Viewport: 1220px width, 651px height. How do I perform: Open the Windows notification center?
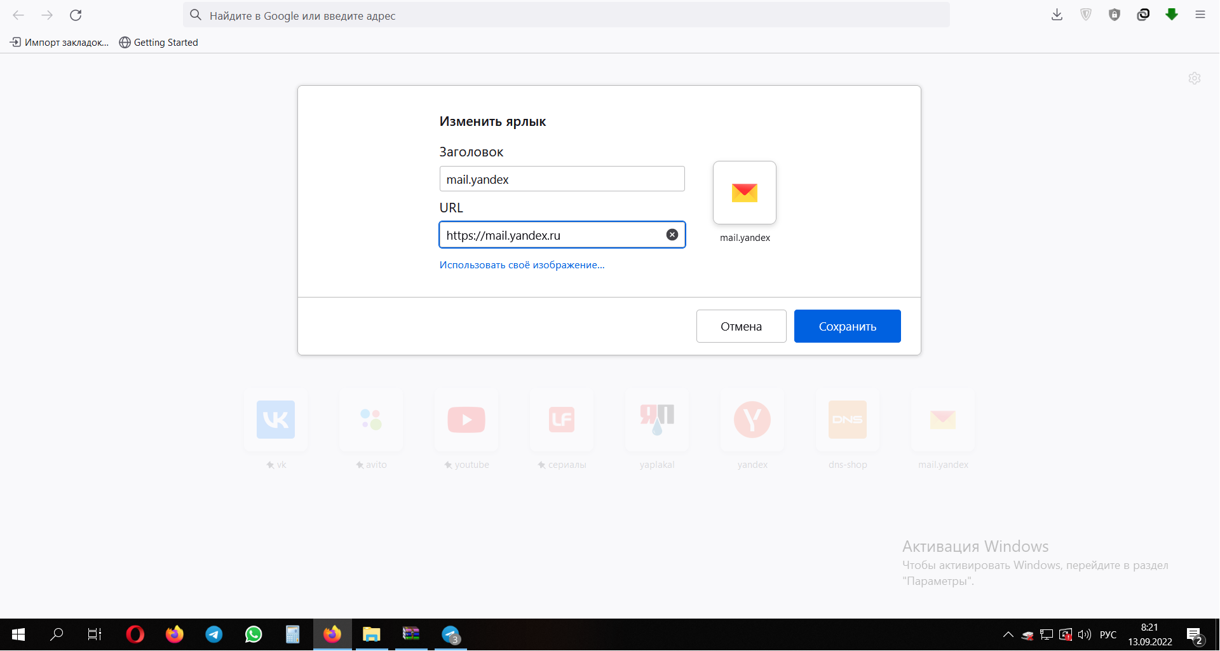(1195, 634)
